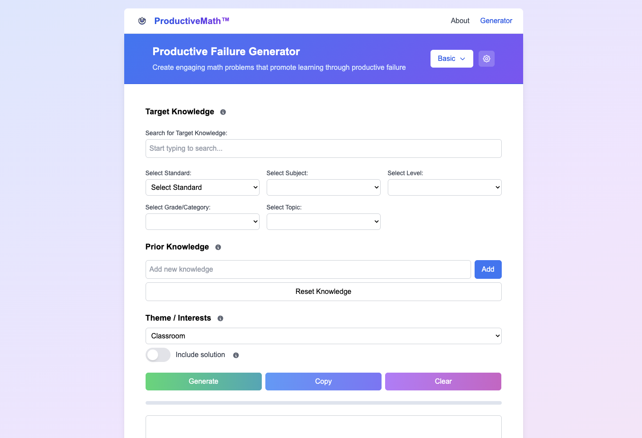Viewport: 642px width, 438px height.
Task: Expand the Classroom theme dropdown
Action: (324, 336)
